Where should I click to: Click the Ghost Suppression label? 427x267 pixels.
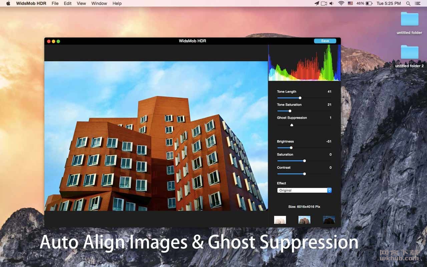click(x=292, y=117)
